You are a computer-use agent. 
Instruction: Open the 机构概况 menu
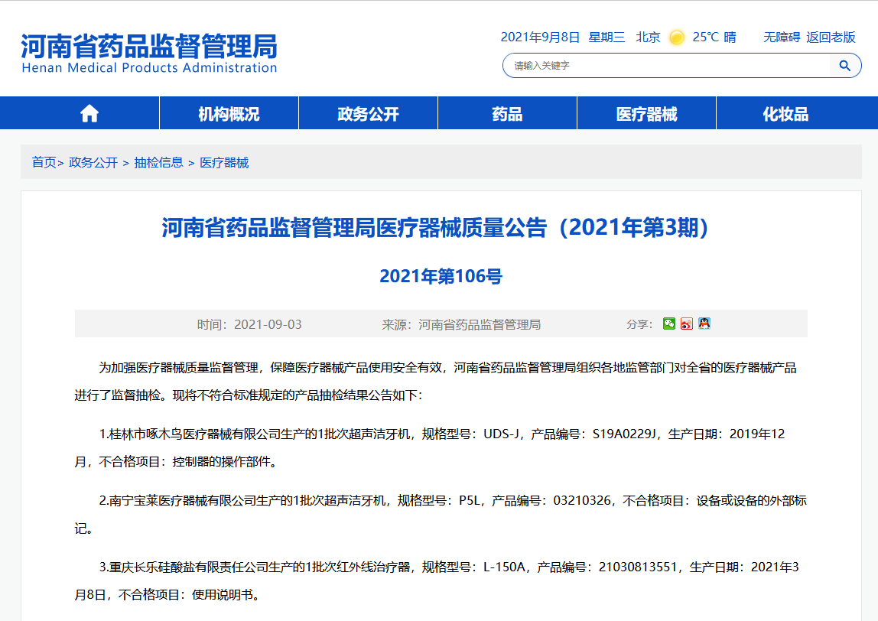(229, 114)
